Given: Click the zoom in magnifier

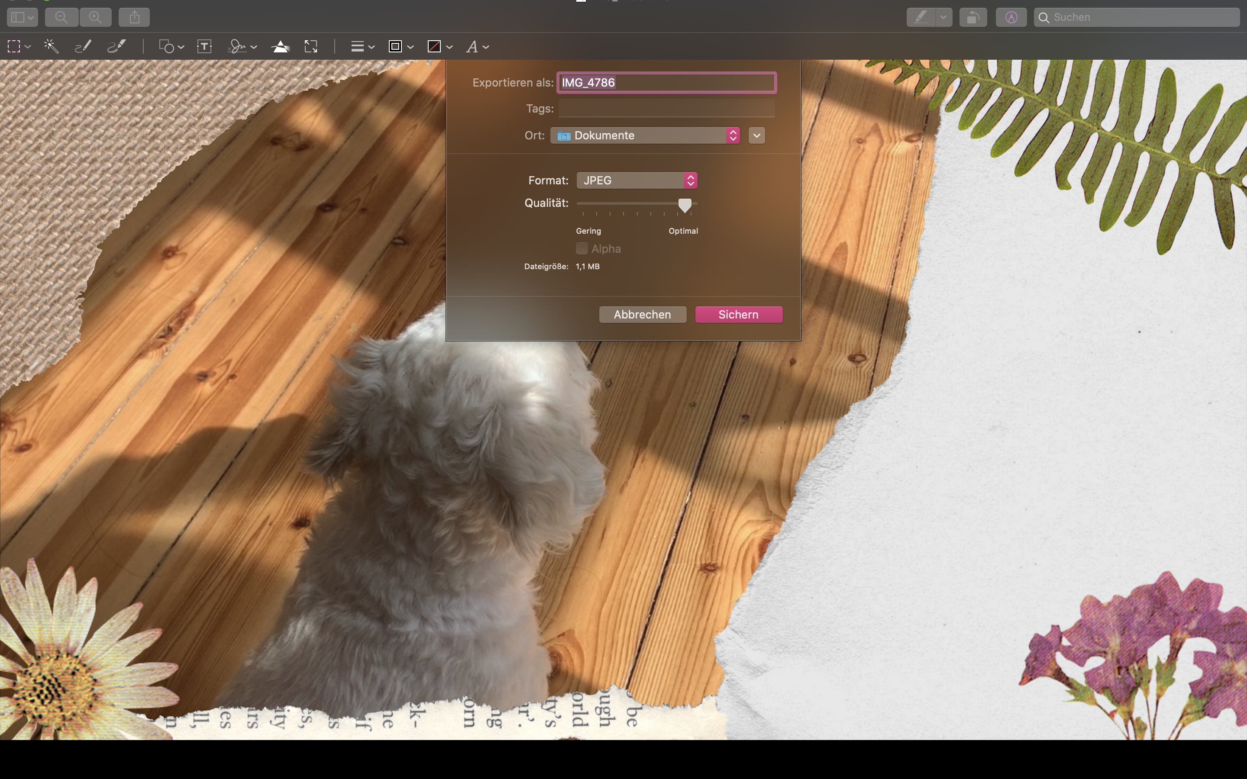Looking at the screenshot, I should (95, 17).
